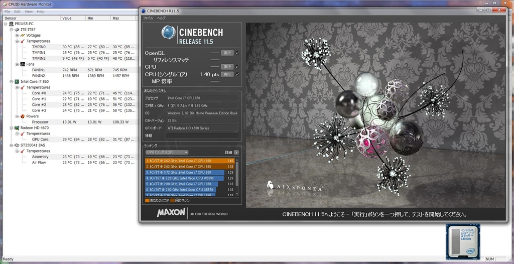Toggle the OpenGL test checkbox
514x264 pixels.
pos(237,53)
